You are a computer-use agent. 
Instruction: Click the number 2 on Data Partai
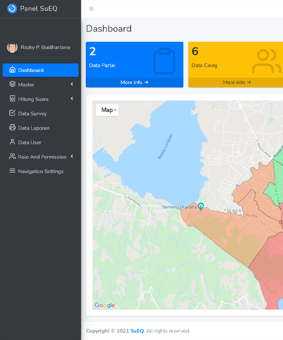93,51
